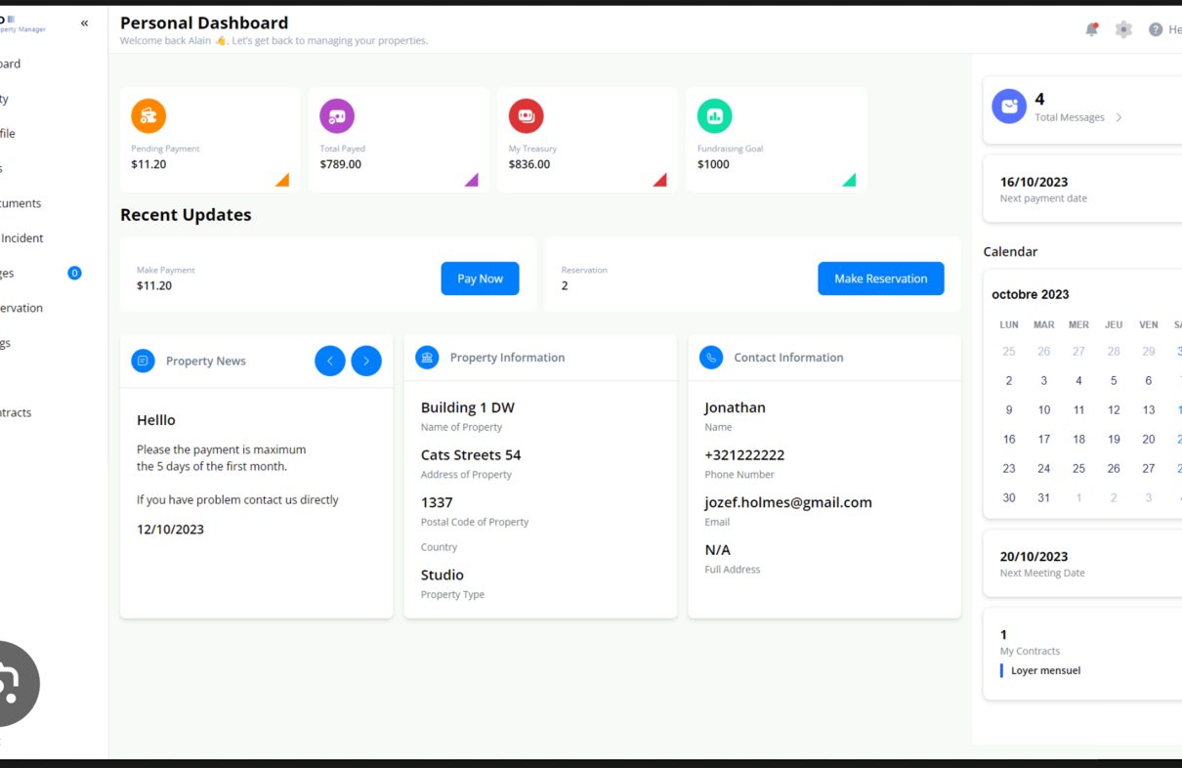Click the purple Total Payed icon
This screenshot has width=1182, height=768.
coord(337,116)
